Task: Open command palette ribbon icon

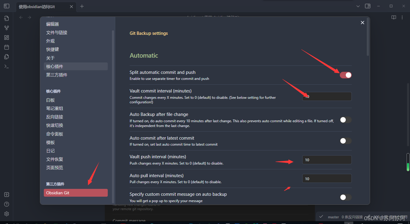Action: (7, 66)
